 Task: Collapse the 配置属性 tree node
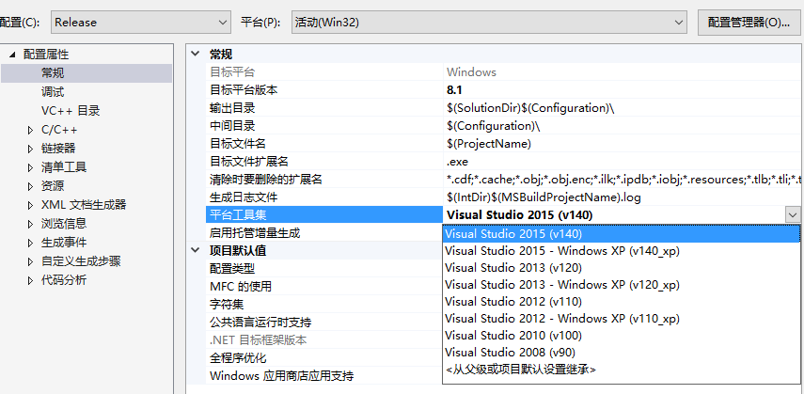12,55
